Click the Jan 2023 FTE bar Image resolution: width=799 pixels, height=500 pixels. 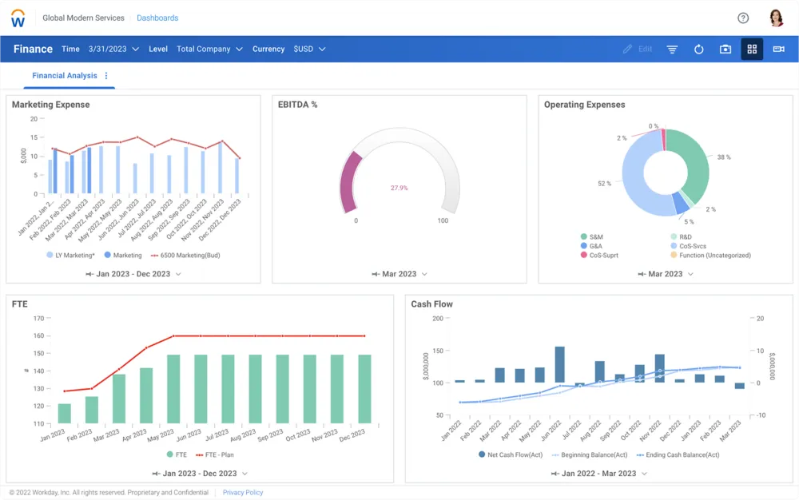(x=65, y=414)
